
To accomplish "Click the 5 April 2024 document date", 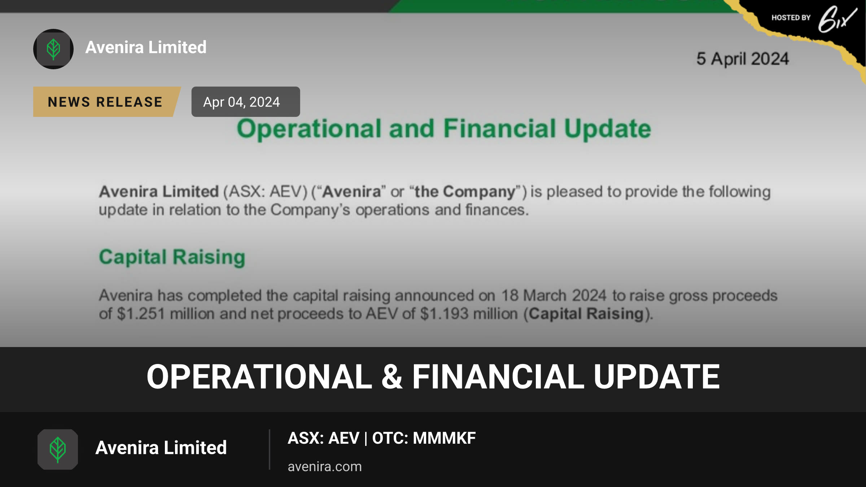I will pos(743,59).
